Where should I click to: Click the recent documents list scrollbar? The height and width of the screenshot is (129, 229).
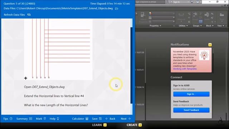coord(145,66)
